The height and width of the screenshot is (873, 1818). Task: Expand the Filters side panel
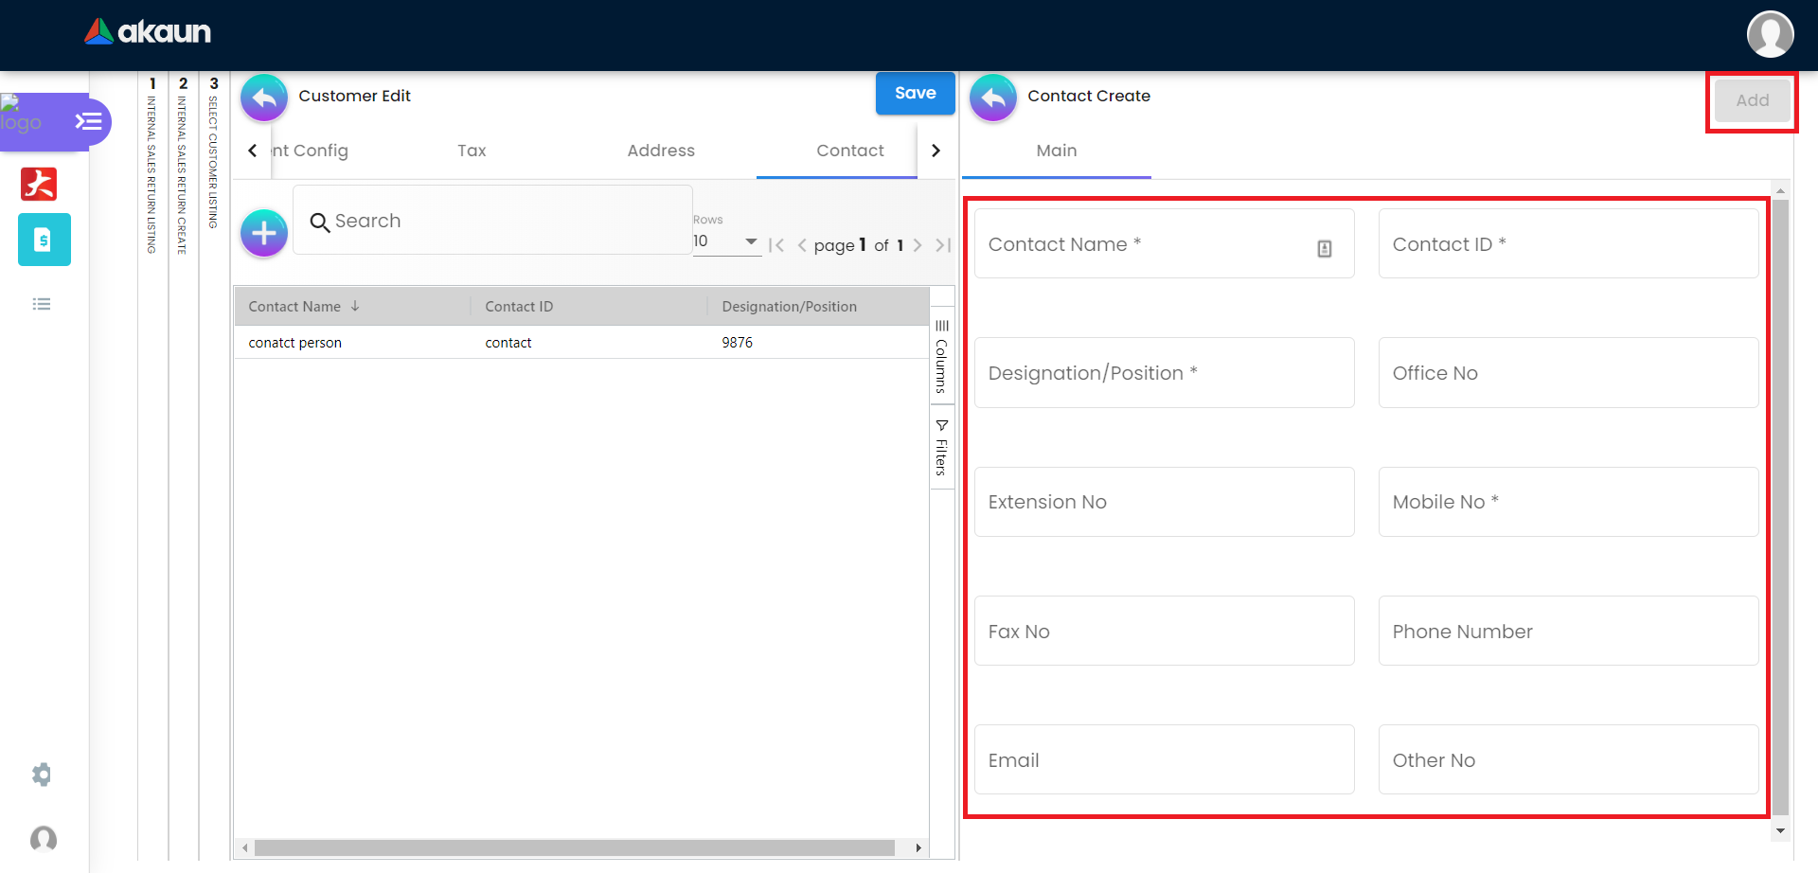click(941, 447)
